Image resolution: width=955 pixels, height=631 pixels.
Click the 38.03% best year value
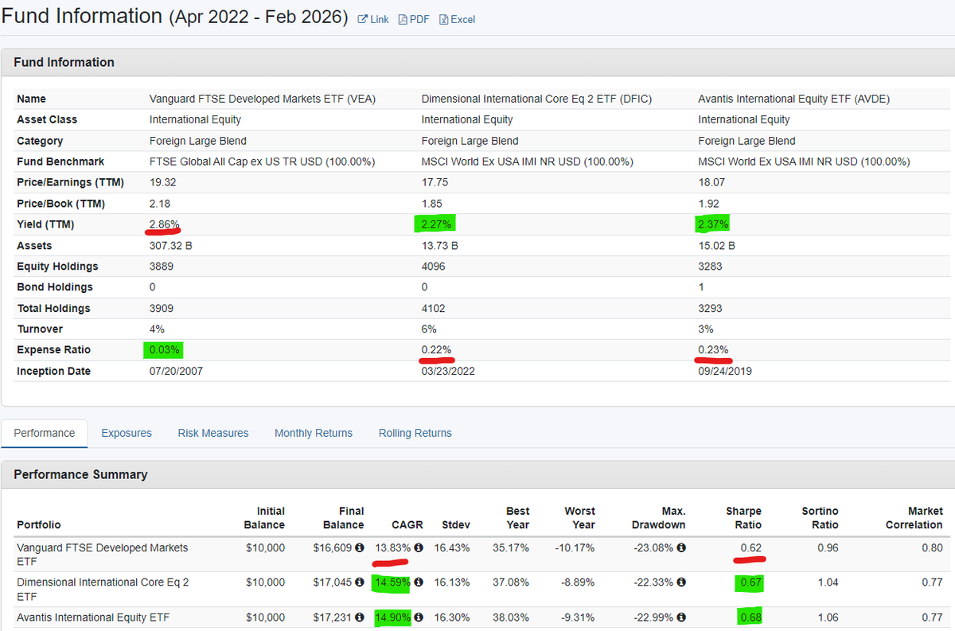click(x=510, y=617)
